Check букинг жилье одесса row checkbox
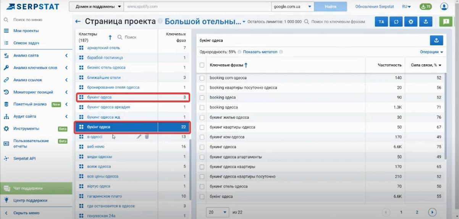The width and height of the screenshot is (459, 219). pyautogui.click(x=202, y=117)
